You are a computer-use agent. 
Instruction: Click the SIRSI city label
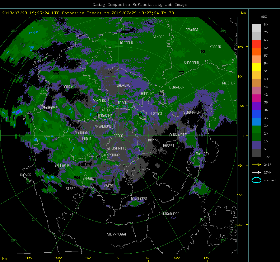pyautogui.click(x=70, y=189)
